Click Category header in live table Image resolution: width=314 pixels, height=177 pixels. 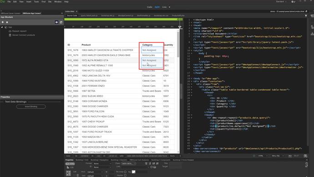click(x=147, y=45)
